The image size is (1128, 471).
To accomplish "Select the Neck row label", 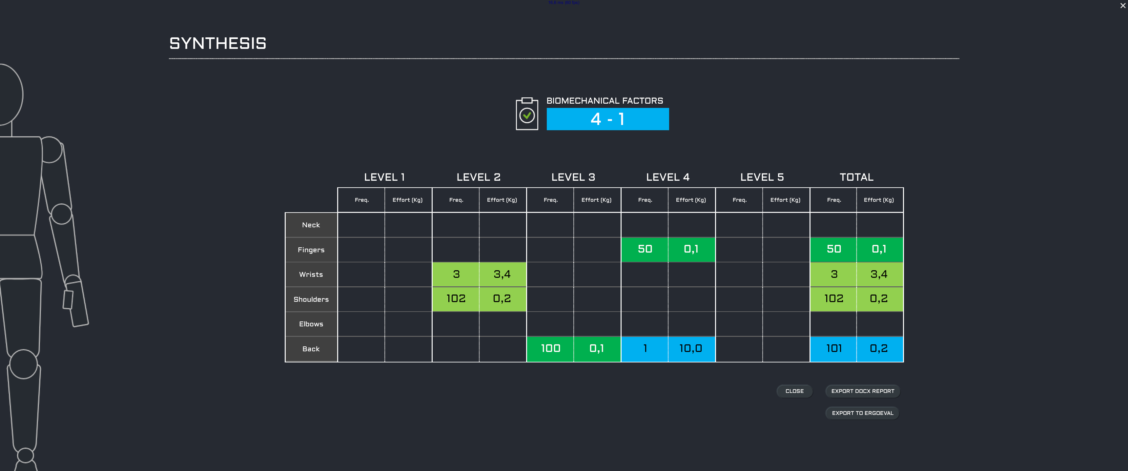I will (x=311, y=225).
